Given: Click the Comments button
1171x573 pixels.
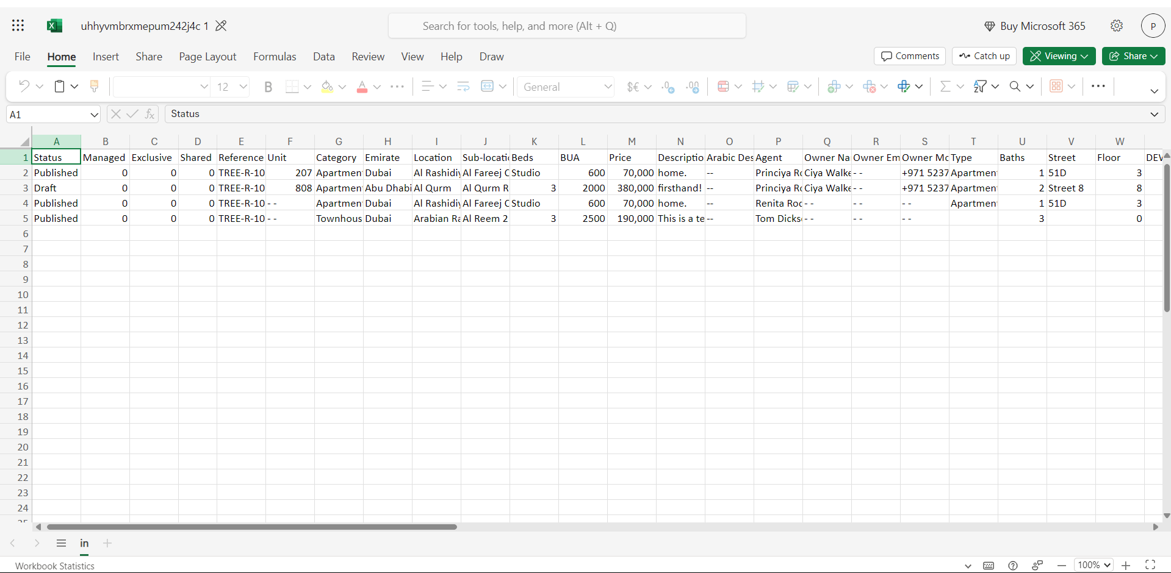Looking at the screenshot, I should click(x=910, y=56).
